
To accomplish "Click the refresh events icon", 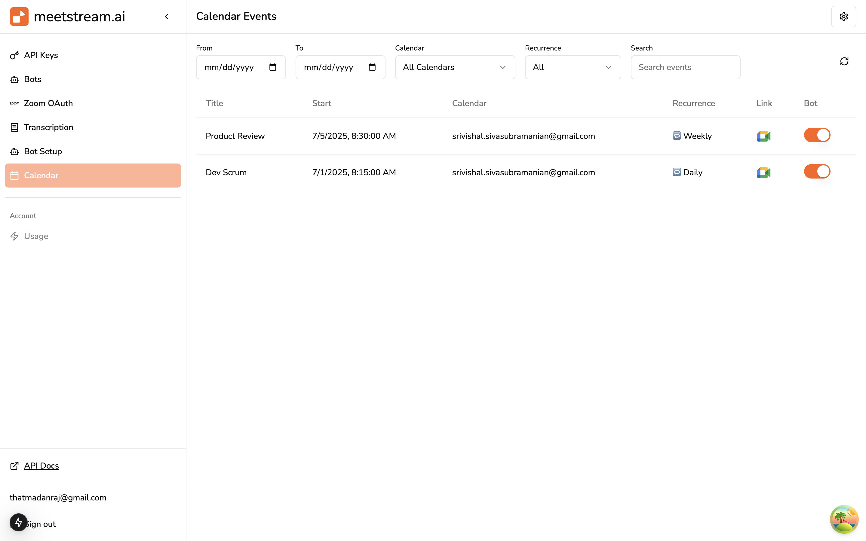I will click(x=845, y=62).
